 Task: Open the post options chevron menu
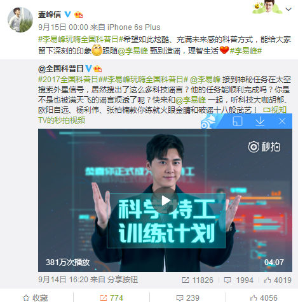(288, 9)
